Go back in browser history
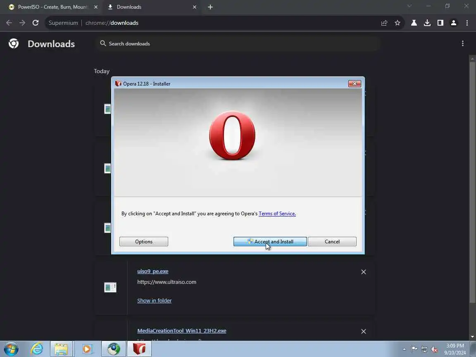The height and width of the screenshot is (357, 476). coord(9,23)
